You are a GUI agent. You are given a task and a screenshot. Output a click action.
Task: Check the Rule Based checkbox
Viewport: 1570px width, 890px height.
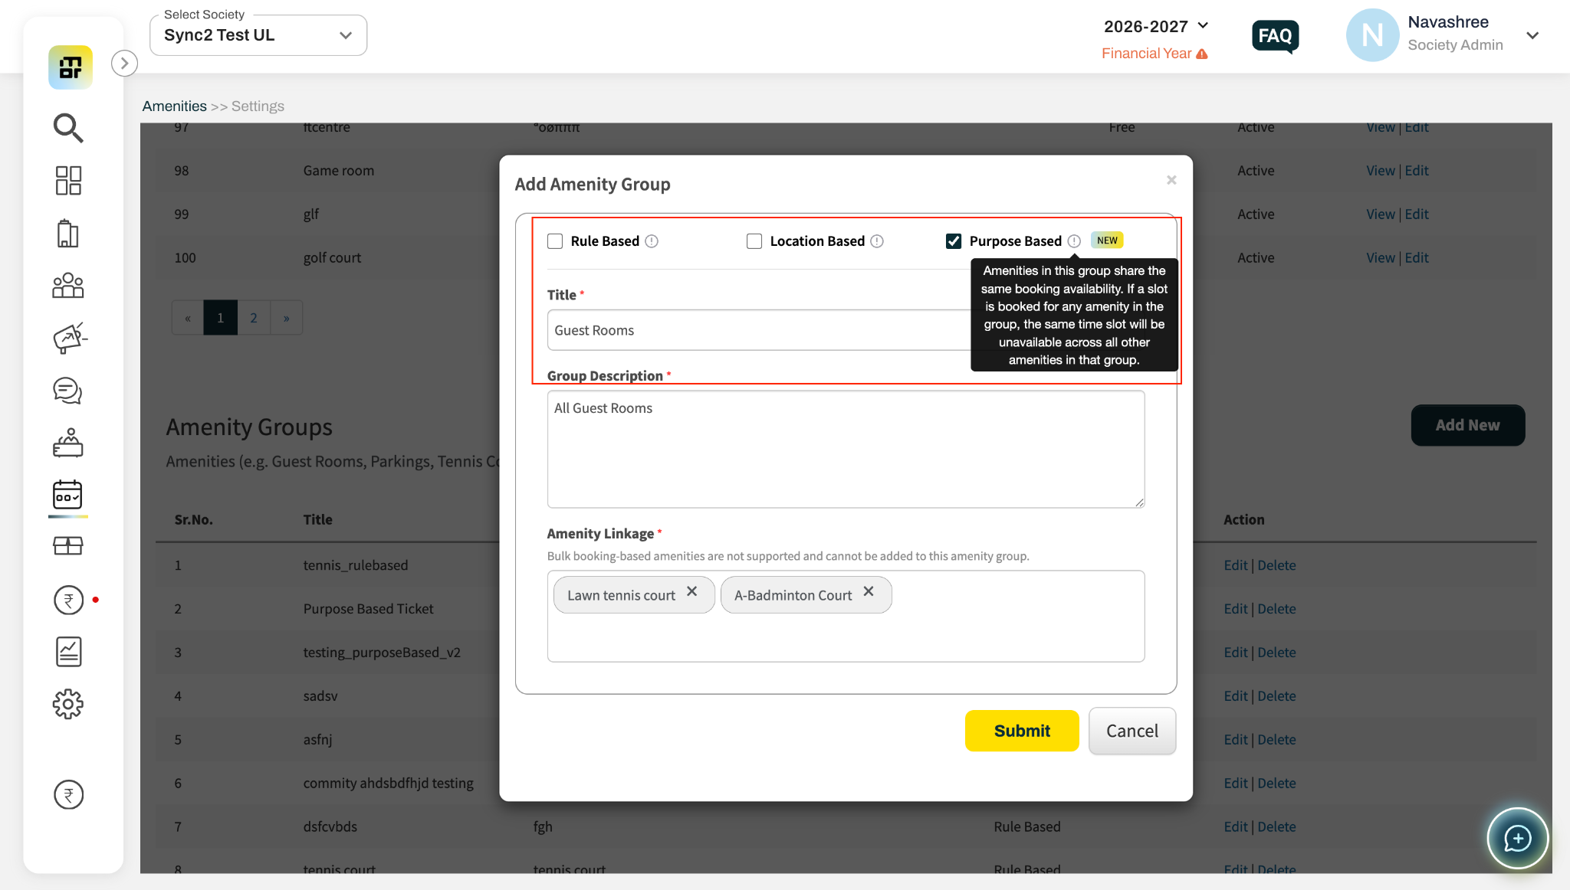(x=555, y=241)
